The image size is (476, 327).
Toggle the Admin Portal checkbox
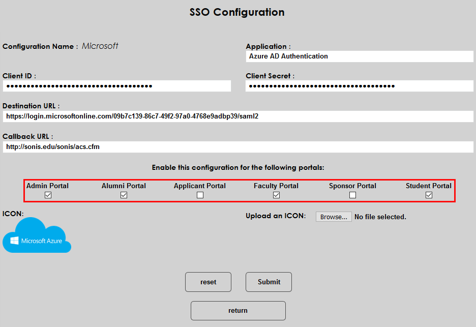[48, 195]
